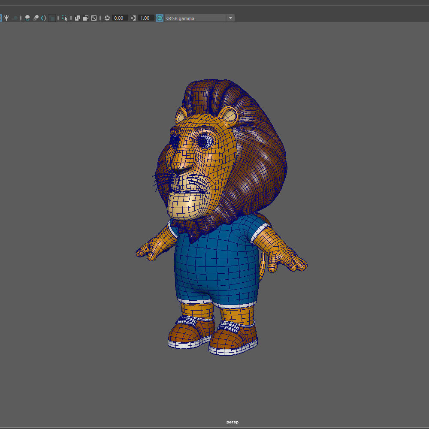Screen dimensions: 429x429
Task: Click the exposure value field showing 0.00
Action: 119,18
